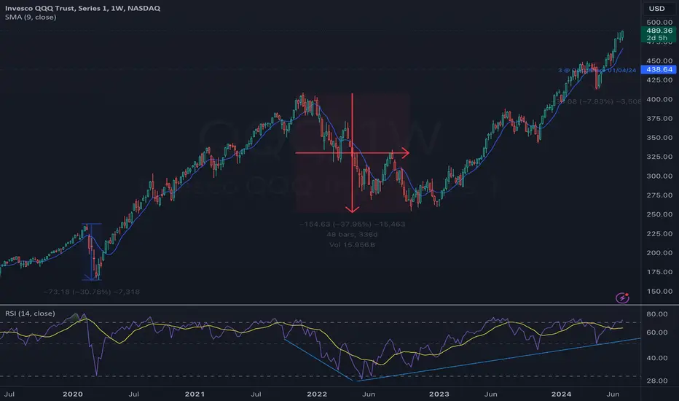Click the 150.00 price scale value
Screen dimensions: 679x401
(659, 292)
